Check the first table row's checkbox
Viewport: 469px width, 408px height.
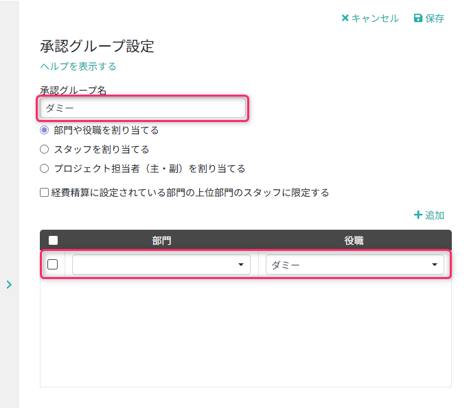coord(52,265)
